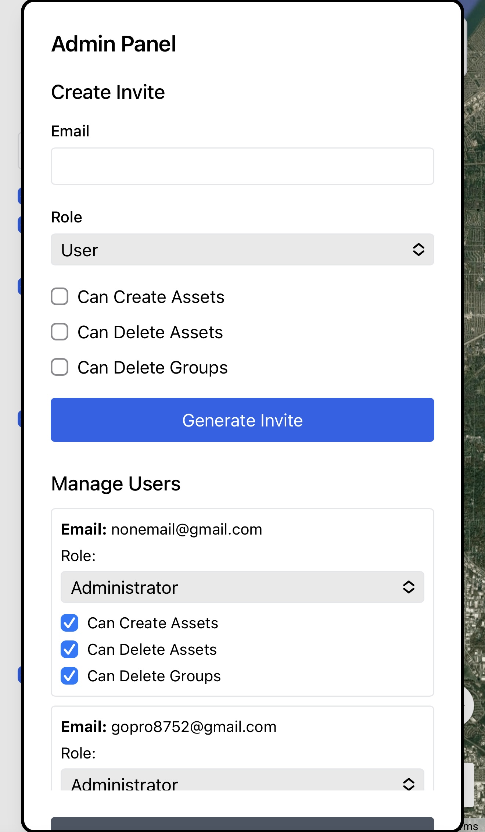Click the round map control behind the panel

(468, 706)
